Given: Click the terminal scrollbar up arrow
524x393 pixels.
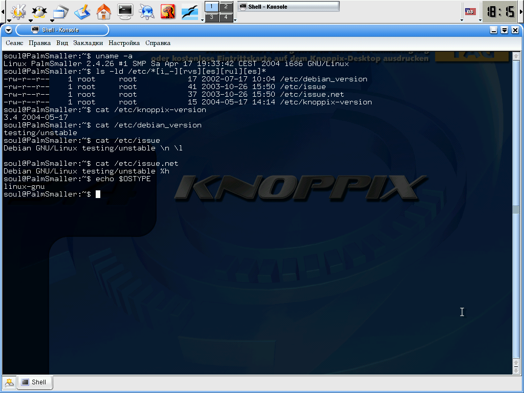Looking at the screenshot, I should click(x=516, y=56).
